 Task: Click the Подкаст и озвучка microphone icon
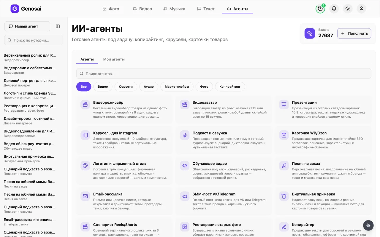coord(185,135)
